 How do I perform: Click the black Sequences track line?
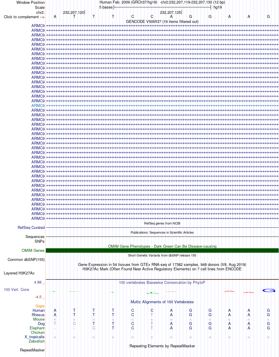162,237
